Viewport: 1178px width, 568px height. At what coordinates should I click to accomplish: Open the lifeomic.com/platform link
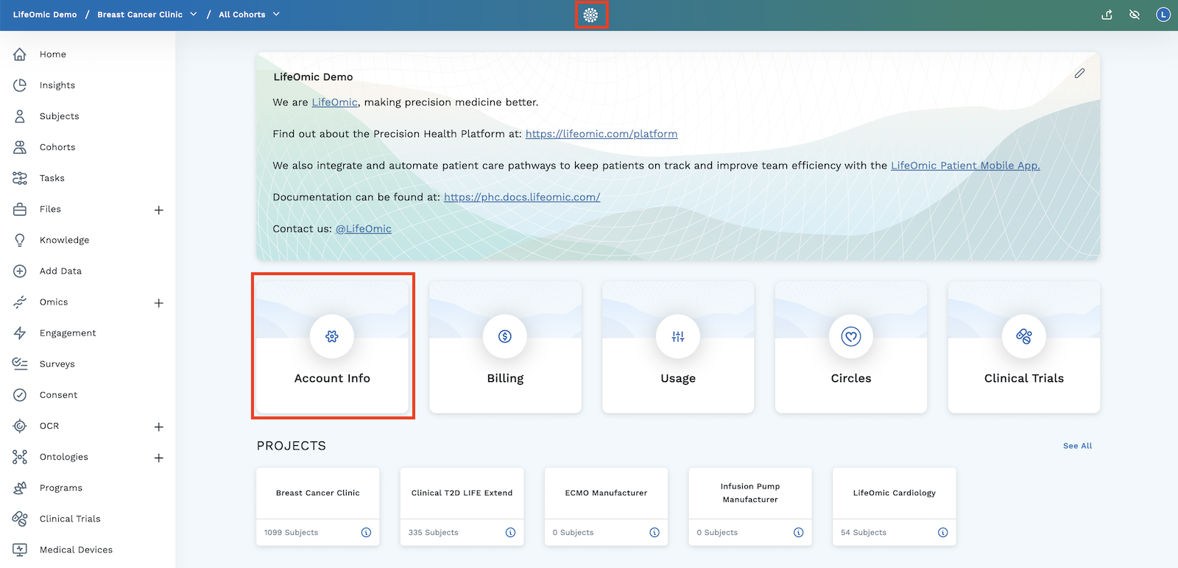[x=602, y=134]
